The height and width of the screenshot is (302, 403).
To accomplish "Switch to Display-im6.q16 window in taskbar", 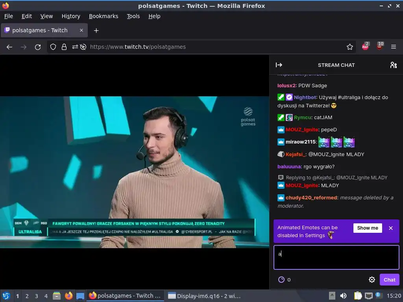I will pyautogui.click(x=204, y=296).
